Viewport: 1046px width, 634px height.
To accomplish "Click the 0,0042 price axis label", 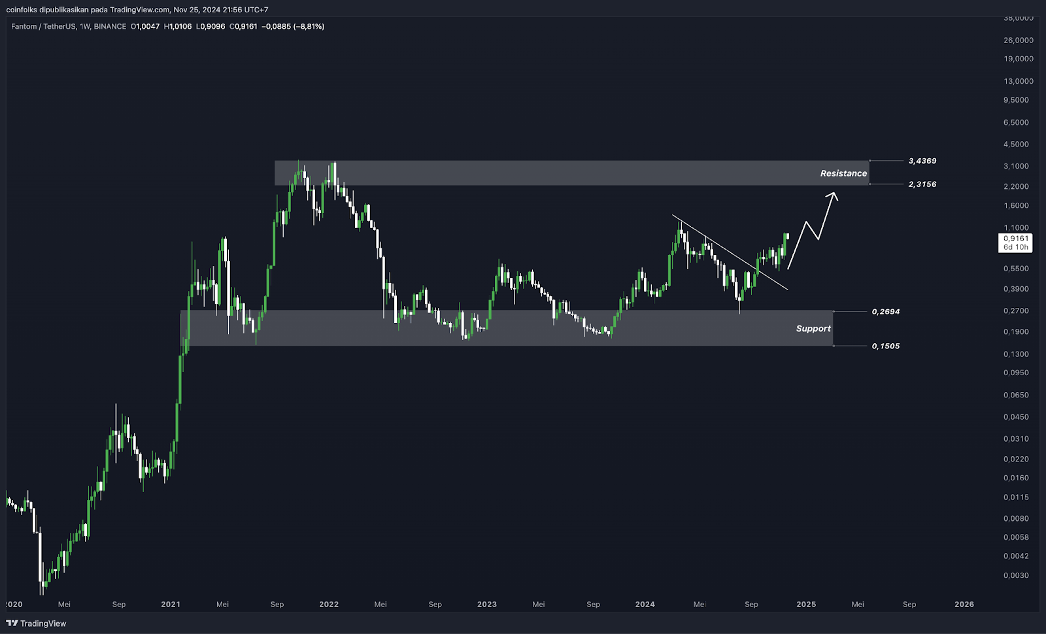I will 1016,556.
